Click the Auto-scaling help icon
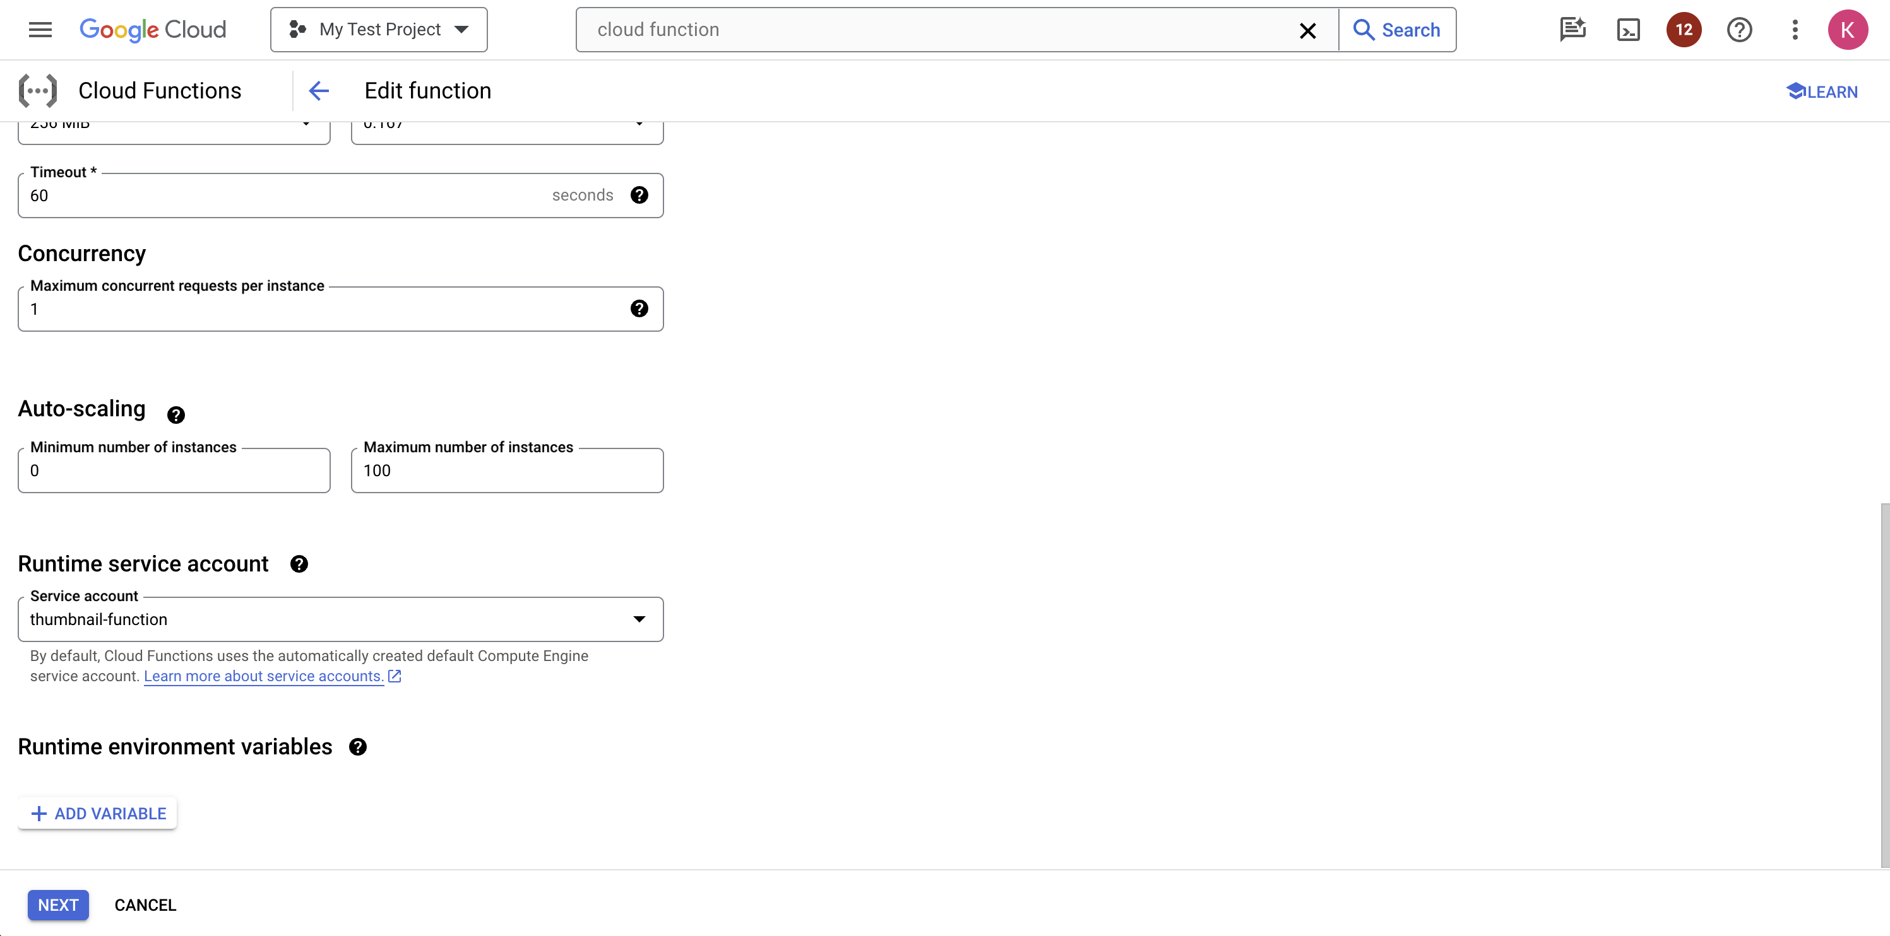This screenshot has width=1890, height=936. coord(175,415)
